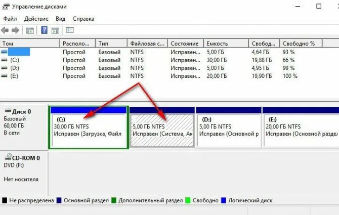Select the highlighted unnamed volume's icon

point(5,52)
